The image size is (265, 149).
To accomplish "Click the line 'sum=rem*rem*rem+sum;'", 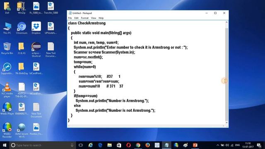I will pyautogui.click(x=99, y=81).
